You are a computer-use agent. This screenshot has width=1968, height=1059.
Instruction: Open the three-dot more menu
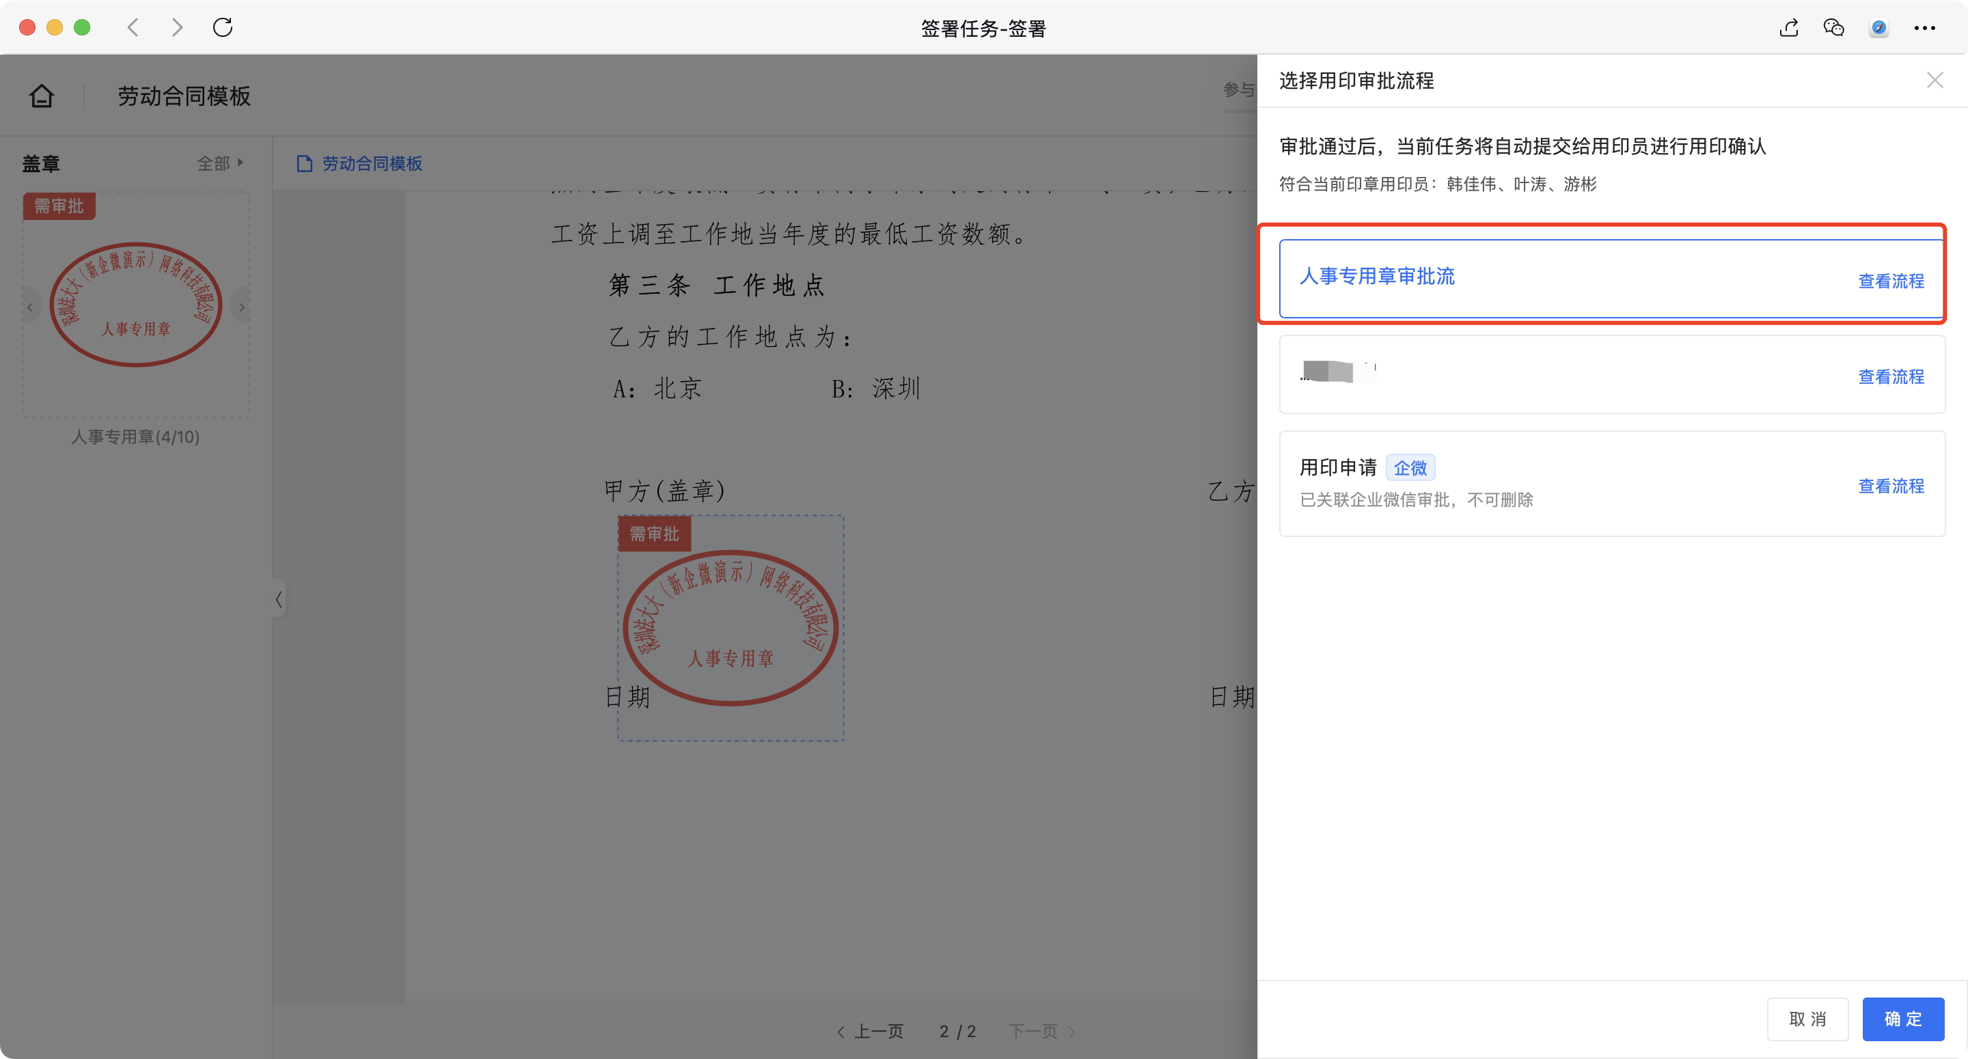(x=1924, y=28)
